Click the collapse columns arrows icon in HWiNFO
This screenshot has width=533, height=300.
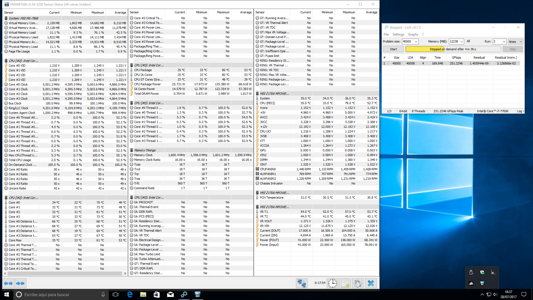[21, 283]
